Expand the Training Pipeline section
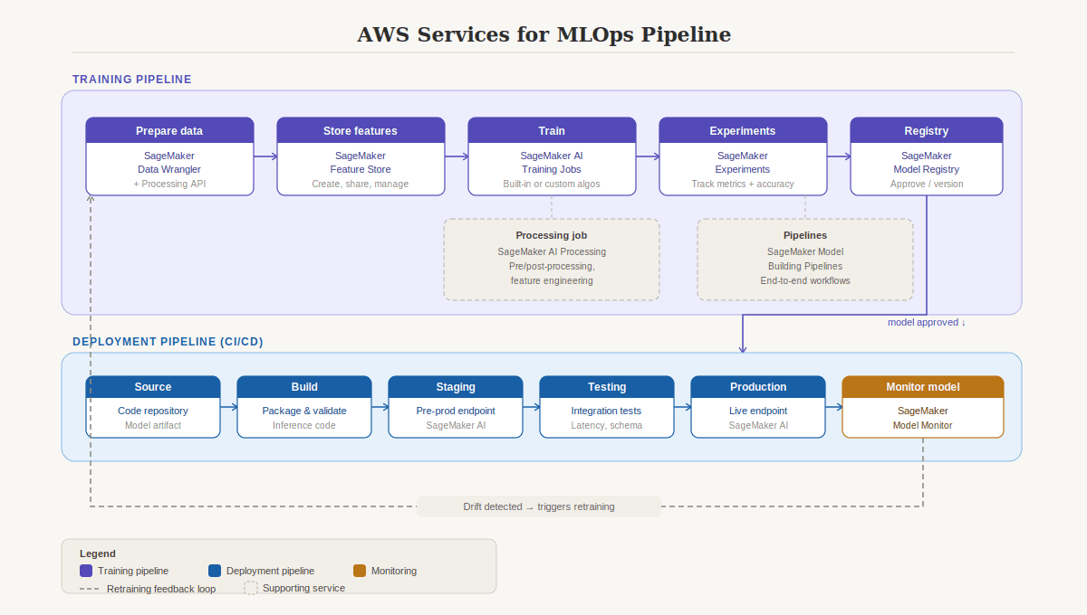 131,79
